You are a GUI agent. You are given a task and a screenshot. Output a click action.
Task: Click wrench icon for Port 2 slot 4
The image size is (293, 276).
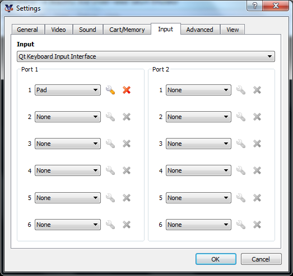click(241, 170)
